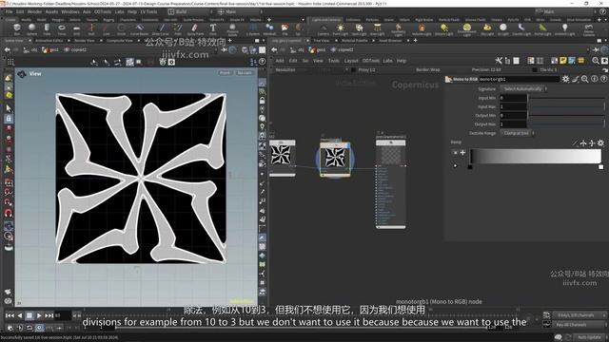Click the grayscale ramp gradient bar
Image resolution: width=609 pixels, height=342 pixels.
click(536, 156)
